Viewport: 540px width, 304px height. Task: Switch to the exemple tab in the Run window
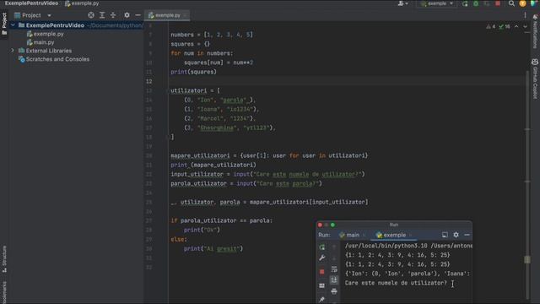coord(391,235)
